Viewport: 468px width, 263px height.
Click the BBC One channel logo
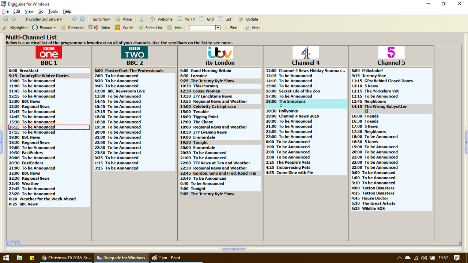click(49, 52)
